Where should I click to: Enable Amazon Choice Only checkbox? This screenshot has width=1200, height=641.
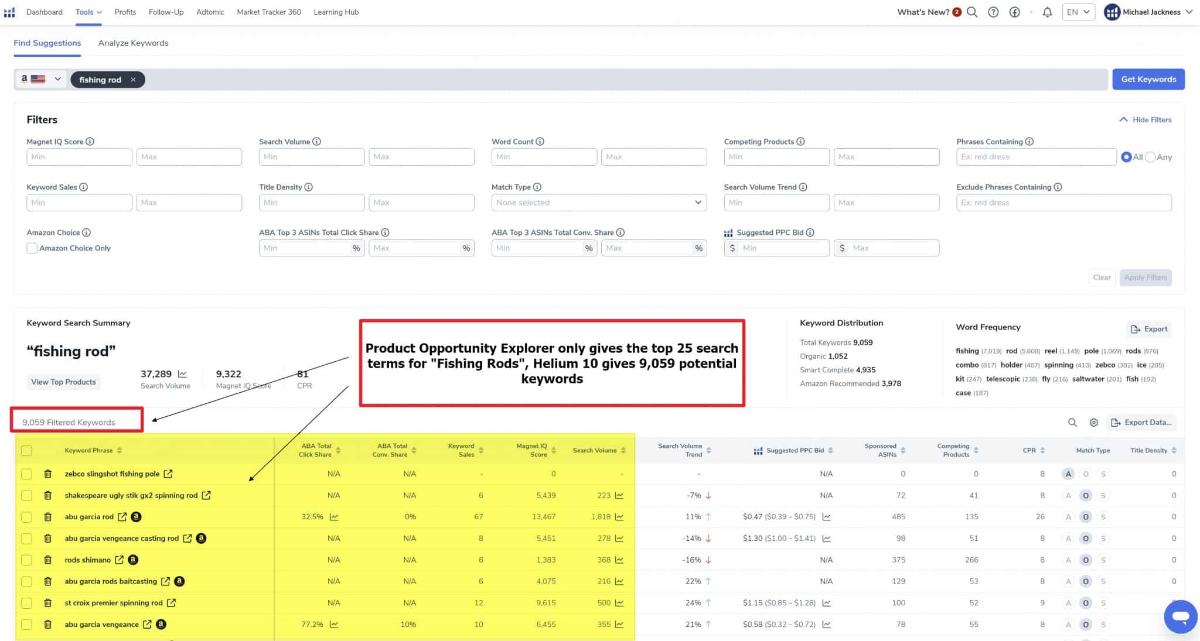point(32,248)
